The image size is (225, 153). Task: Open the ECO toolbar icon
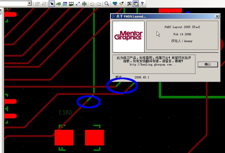(x=78, y=4)
